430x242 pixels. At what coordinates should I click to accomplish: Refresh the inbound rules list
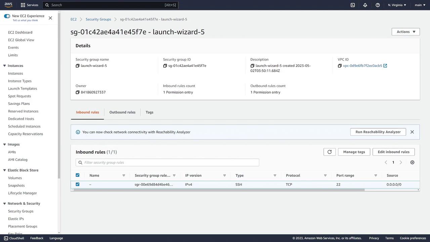point(330,152)
